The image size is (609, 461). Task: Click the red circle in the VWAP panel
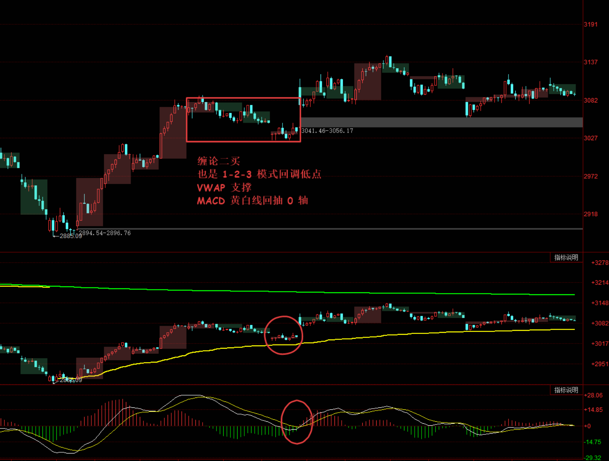pos(283,317)
